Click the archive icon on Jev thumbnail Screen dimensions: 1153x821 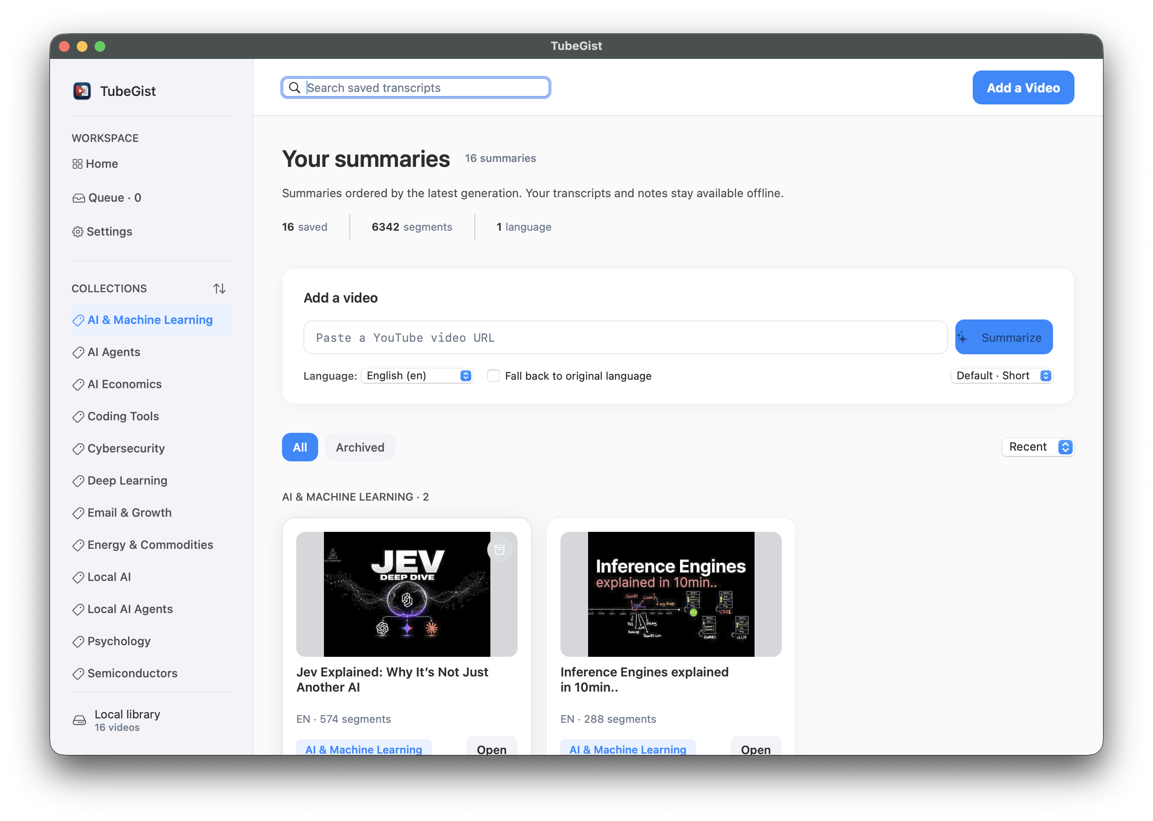click(499, 550)
